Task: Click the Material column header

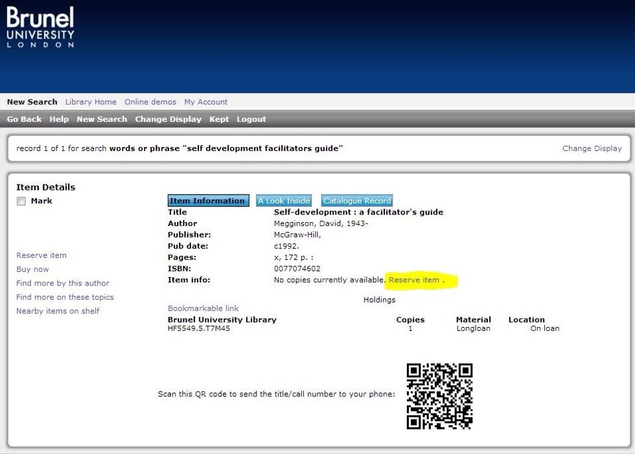Action: [x=474, y=320]
